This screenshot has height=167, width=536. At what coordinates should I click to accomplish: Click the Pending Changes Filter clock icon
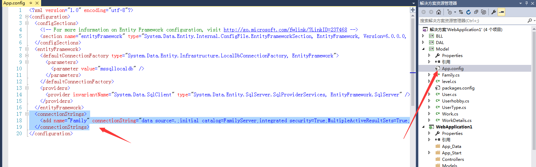coord(449,12)
